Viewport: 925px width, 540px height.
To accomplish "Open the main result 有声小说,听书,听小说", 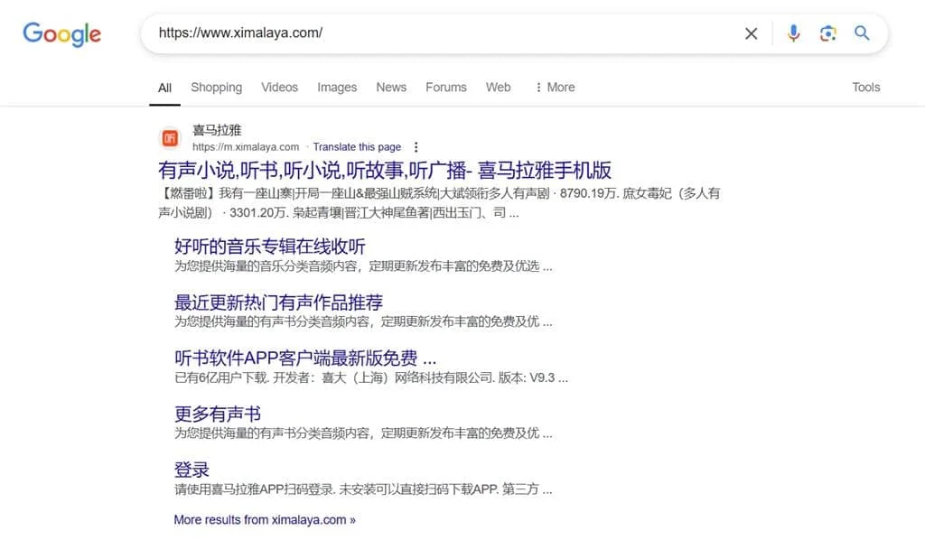I will click(385, 171).
